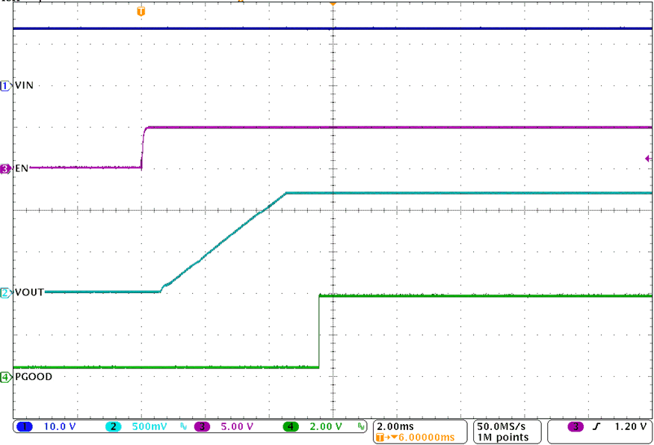This screenshot has height=445, width=654.
Task: Click the purple trigger level arrow on right edge
Action: (x=648, y=158)
